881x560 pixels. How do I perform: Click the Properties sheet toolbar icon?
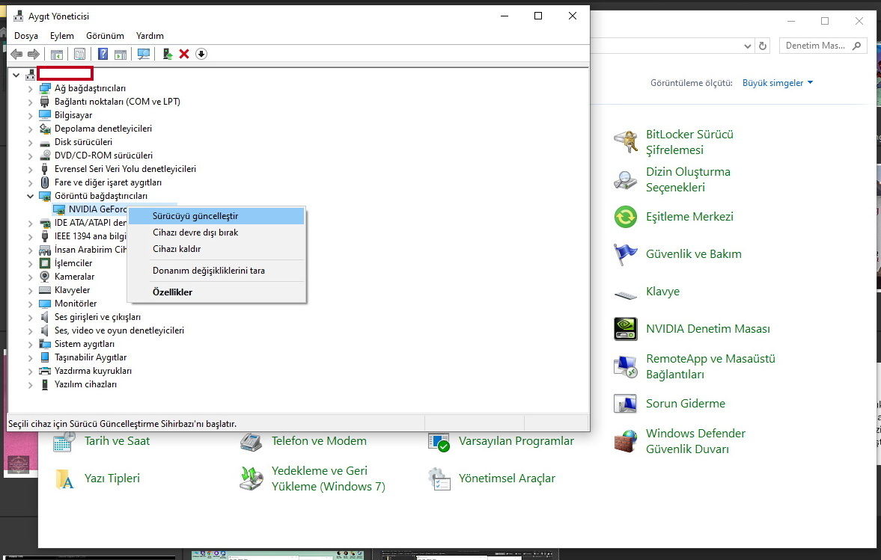[80, 54]
